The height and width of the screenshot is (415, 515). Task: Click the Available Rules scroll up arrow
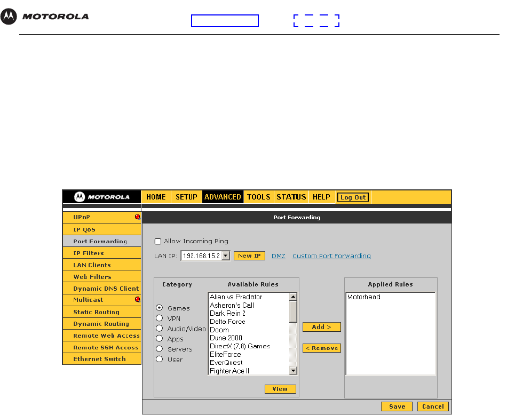294,297
